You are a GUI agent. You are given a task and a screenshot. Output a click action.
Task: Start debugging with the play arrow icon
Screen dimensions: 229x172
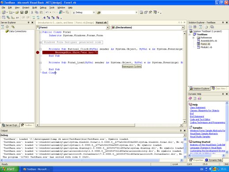pos(74,13)
